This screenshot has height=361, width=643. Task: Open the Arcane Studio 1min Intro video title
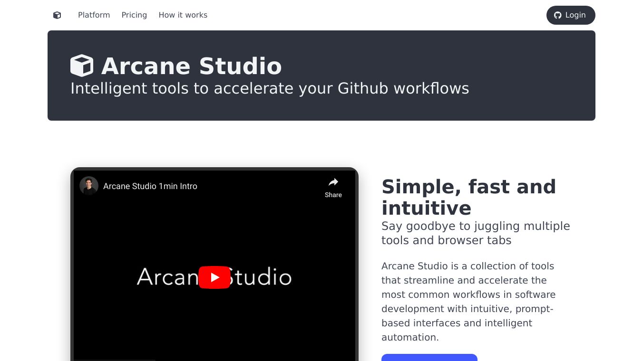[x=150, y=186]
